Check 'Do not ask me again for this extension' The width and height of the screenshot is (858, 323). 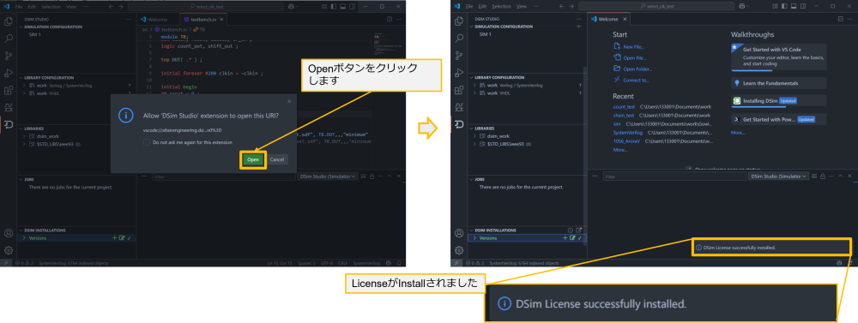(146, 142)
